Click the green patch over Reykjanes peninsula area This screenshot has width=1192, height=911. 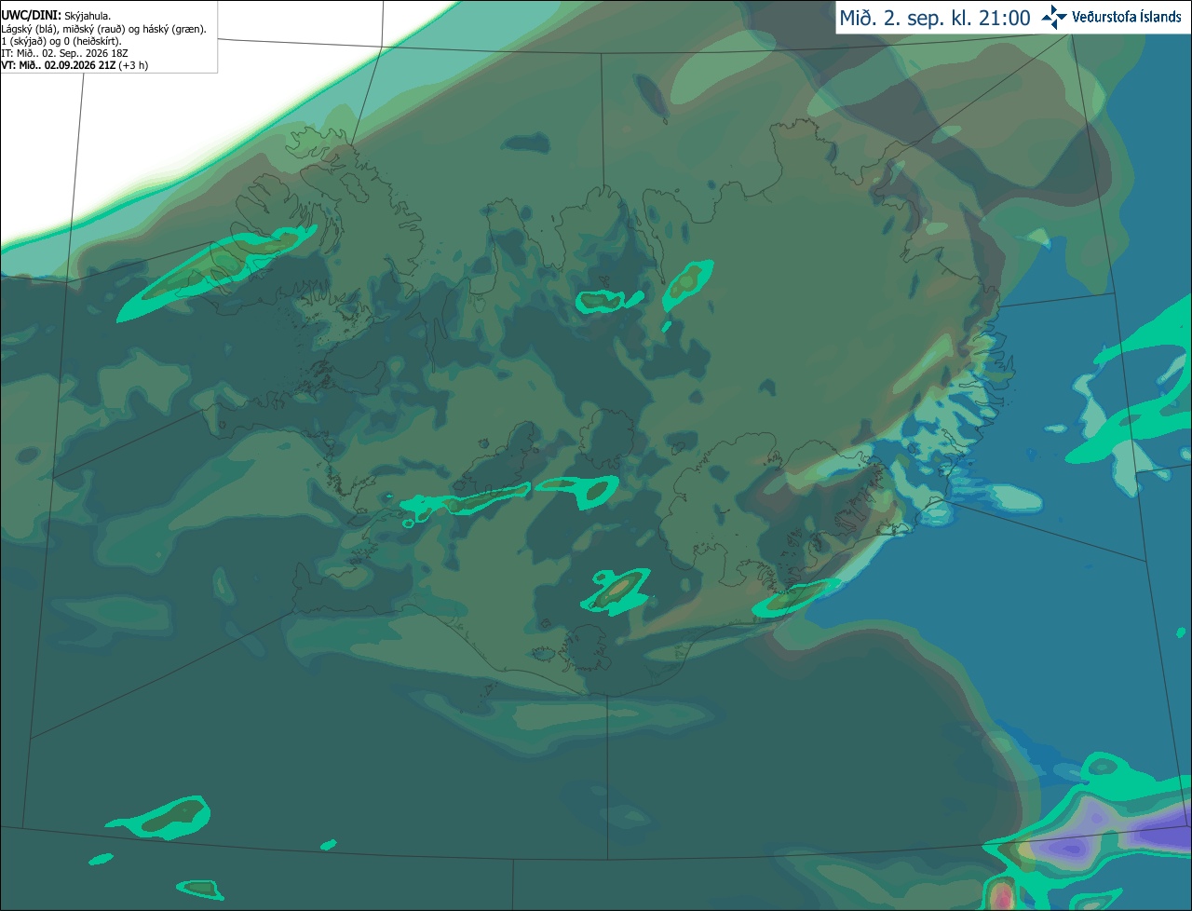pyautogui.click(x=466, y=501)
